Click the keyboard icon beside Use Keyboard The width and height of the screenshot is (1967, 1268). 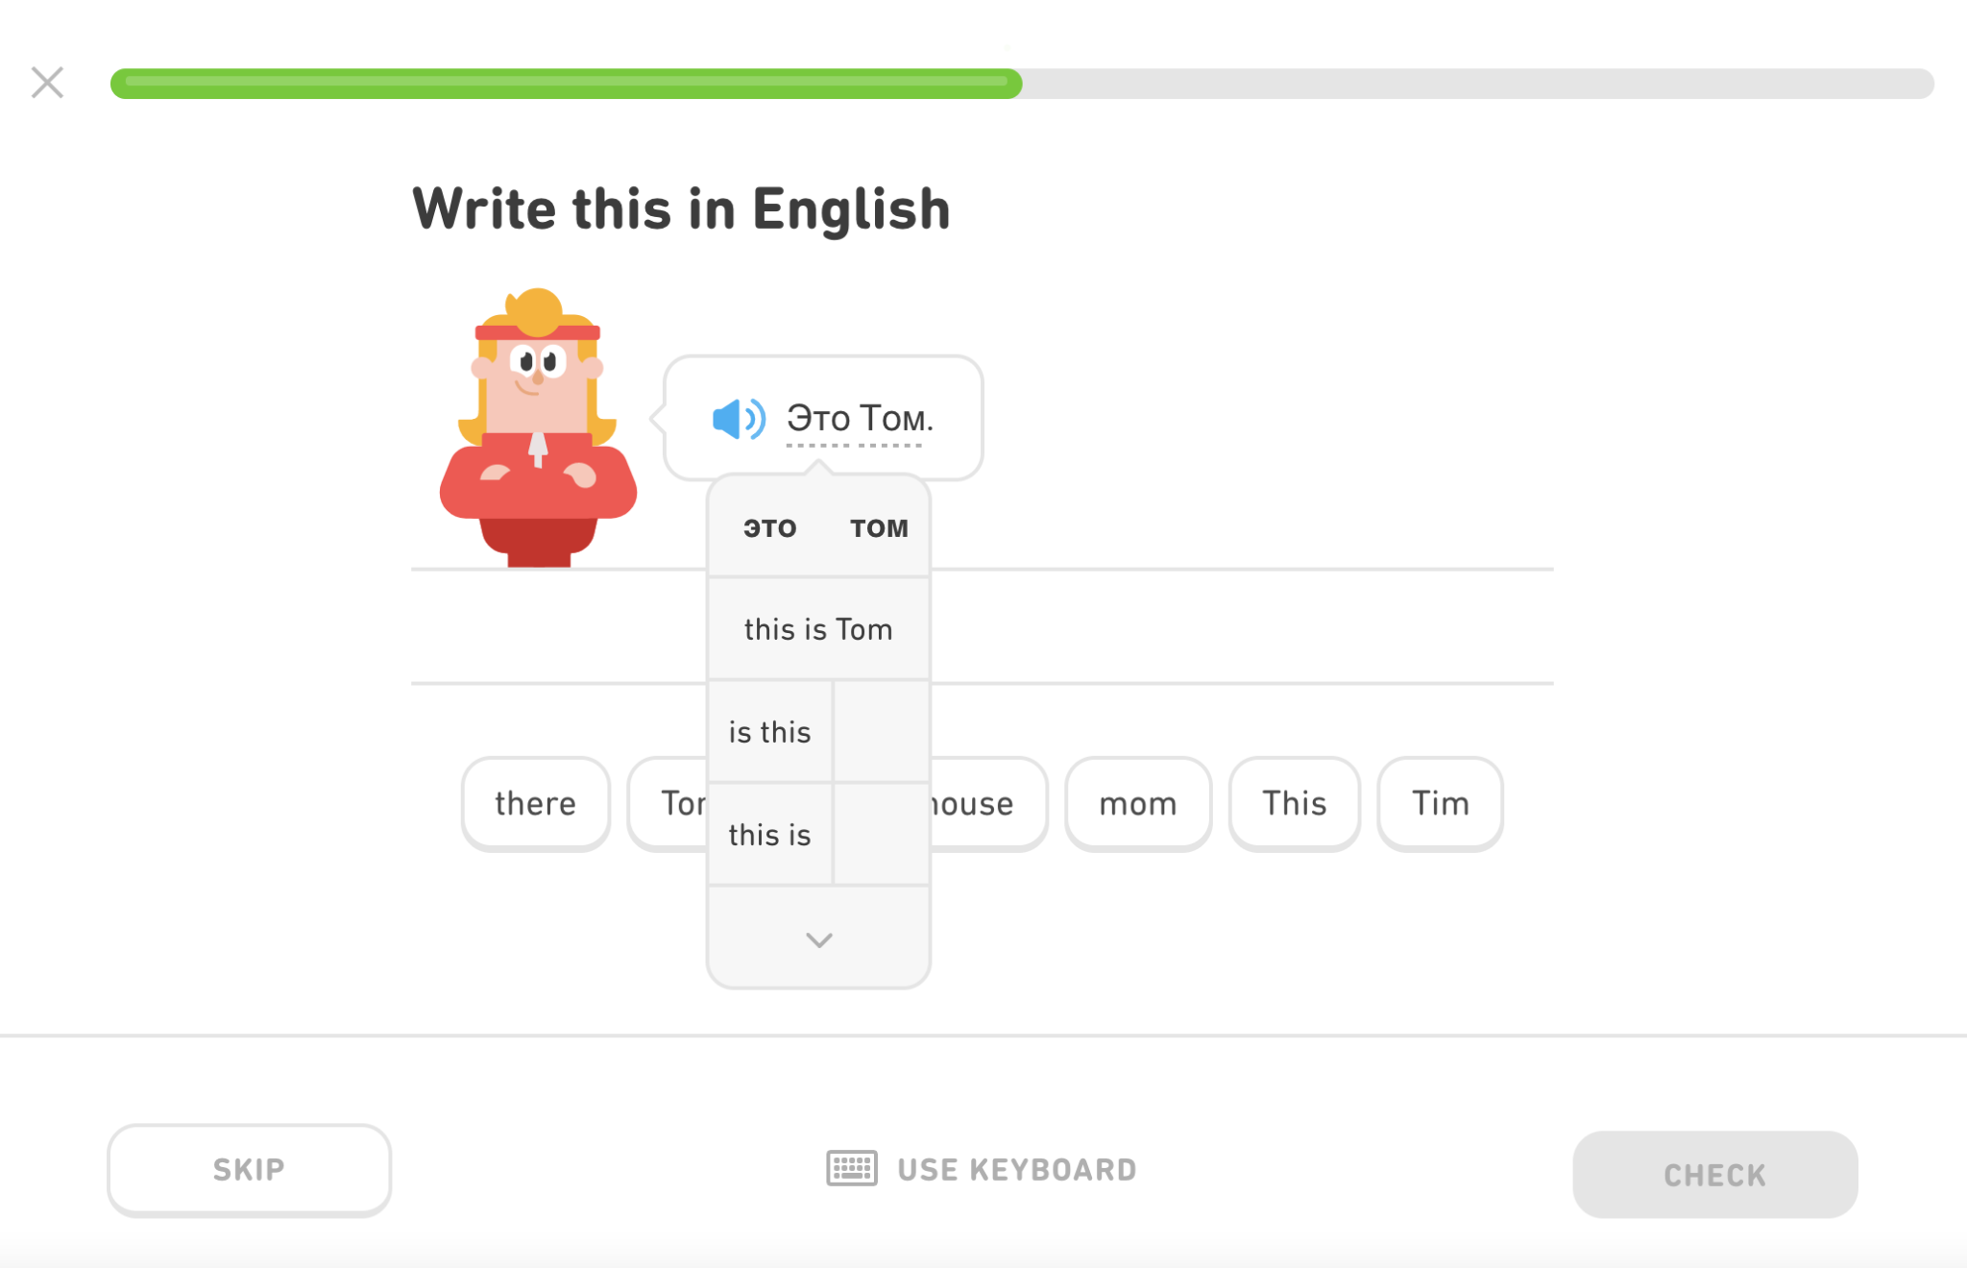point(852,1168)
